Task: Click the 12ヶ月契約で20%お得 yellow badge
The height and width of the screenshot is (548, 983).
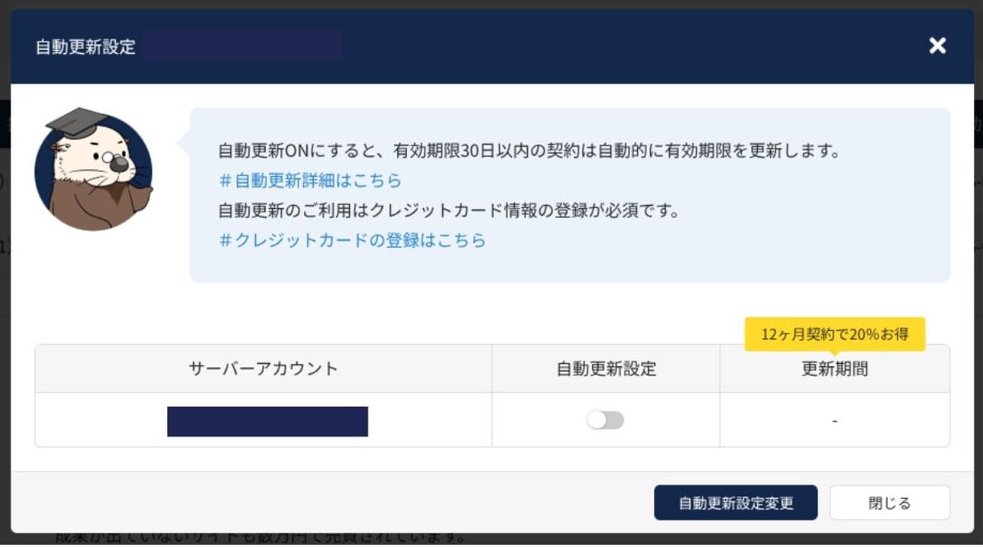Action: tap(834, 334)
